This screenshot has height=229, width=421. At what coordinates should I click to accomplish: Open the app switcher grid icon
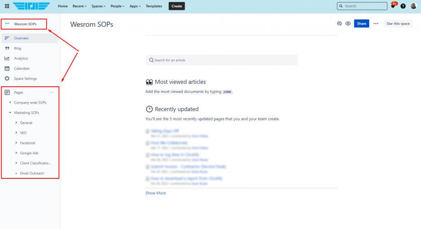tap(7, 6)
